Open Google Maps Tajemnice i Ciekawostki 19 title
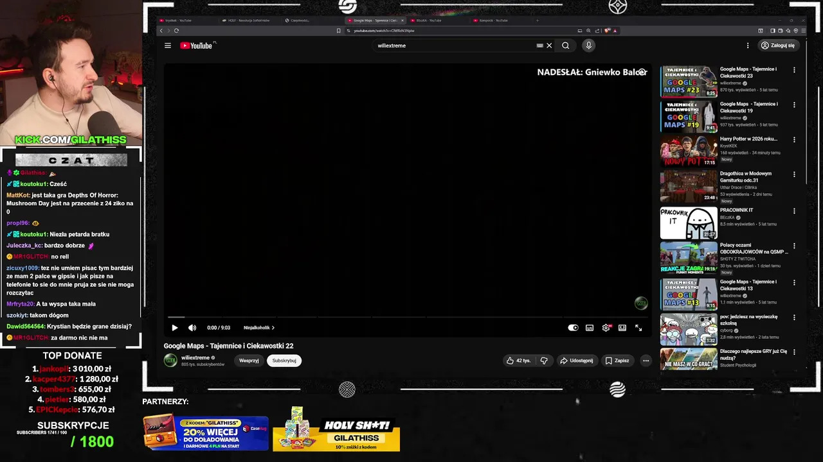The image size is (823, 462). pos(748,107)
